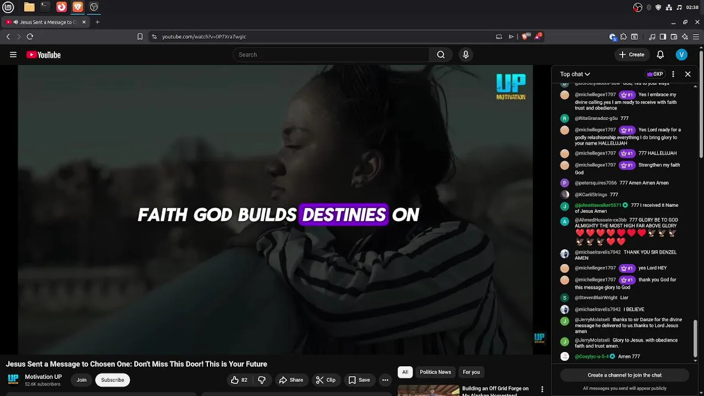Select the Politics News chip
Image resolution: width=704 pixels, height=396 pixels.
point(435,372)
